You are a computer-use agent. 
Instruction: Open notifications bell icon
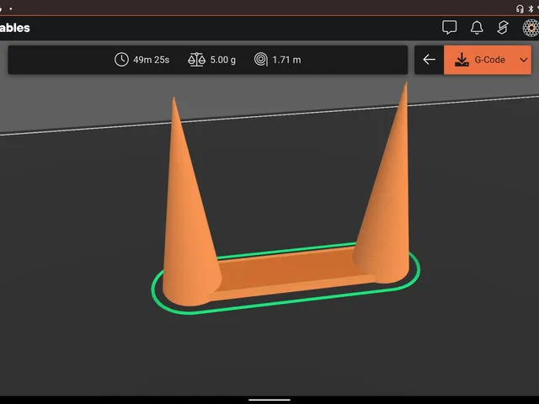[x=477, y=28]
